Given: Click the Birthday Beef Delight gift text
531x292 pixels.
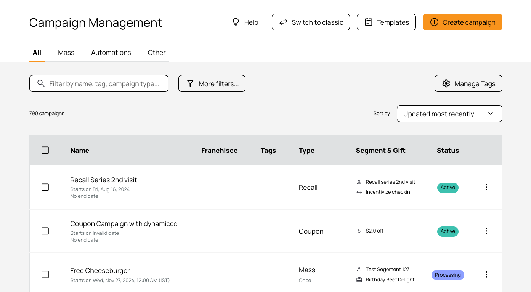Looking at the screenshot, I should coord(390,279).
